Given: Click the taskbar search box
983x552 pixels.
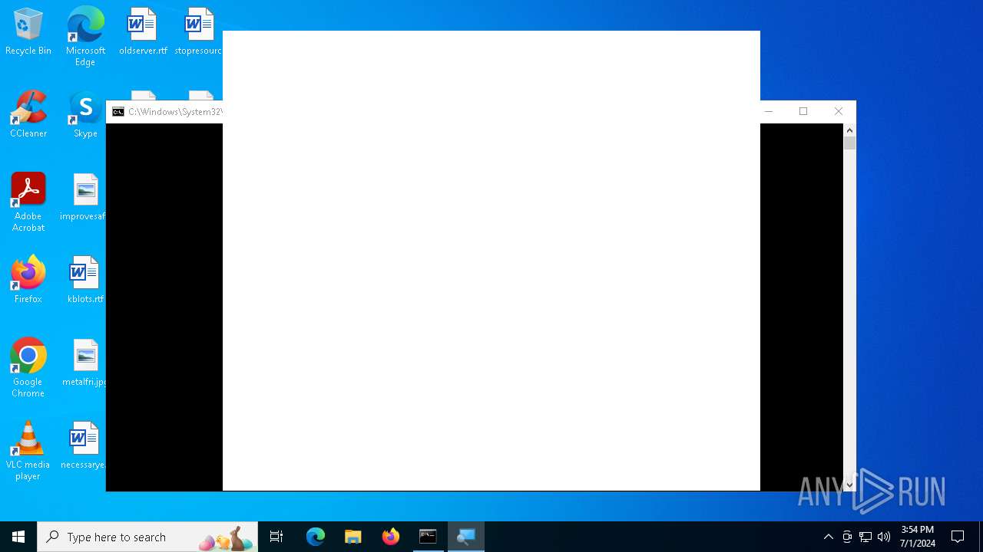Looking at the screenshot, I should click(147, 537).
